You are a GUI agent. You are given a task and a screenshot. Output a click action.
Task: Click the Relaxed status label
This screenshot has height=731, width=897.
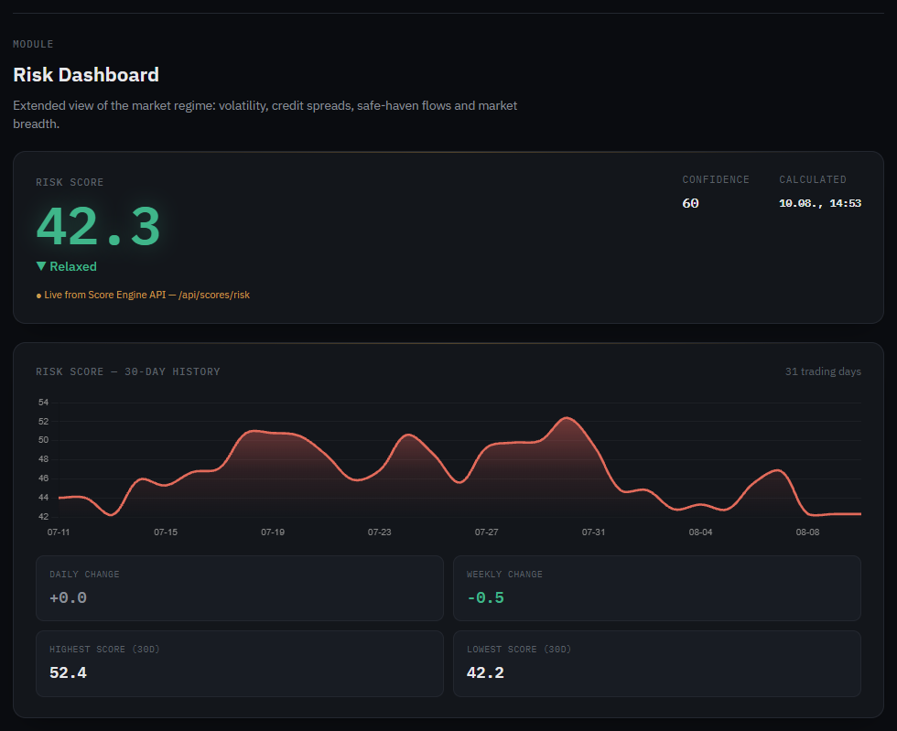pos(73,266)
